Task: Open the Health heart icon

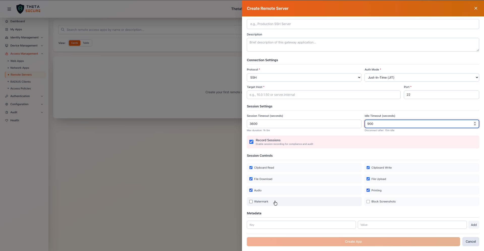Action: tap(7, 120)
